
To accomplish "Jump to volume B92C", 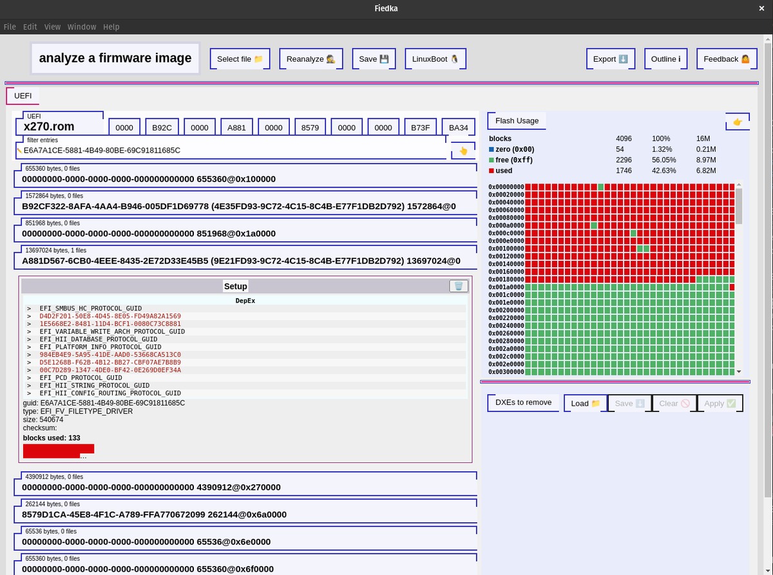I will pyautogui.click(x=162, y=127).
